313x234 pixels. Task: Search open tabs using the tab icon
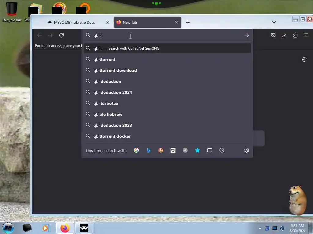point(210,150)
